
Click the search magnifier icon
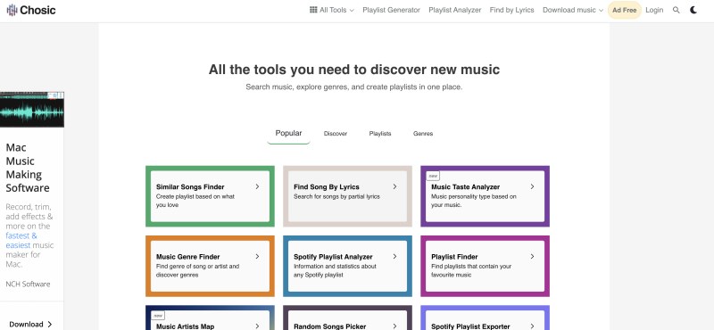[x=677, y=10]
